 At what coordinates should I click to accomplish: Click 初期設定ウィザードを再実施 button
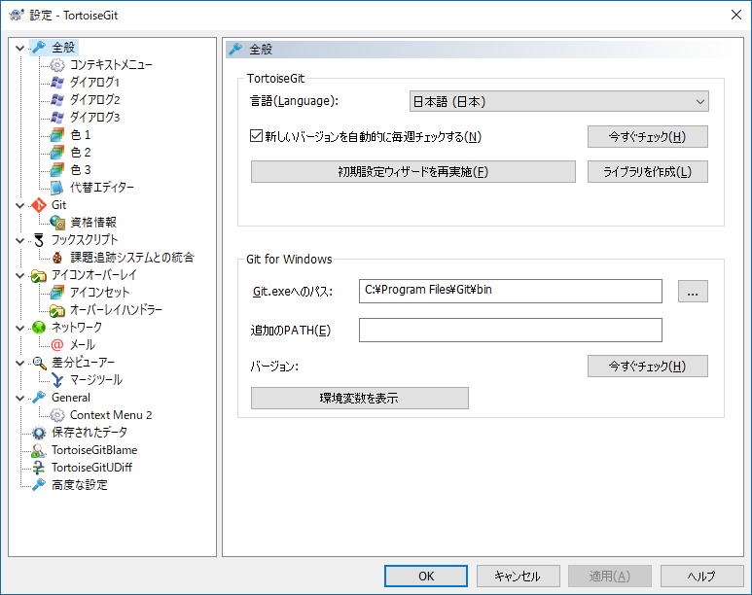click(x=412, y=172)
